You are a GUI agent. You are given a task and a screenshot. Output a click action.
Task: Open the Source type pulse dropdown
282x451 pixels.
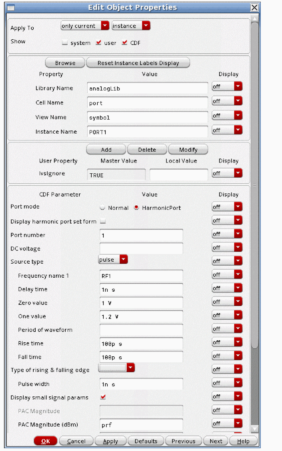124,260
